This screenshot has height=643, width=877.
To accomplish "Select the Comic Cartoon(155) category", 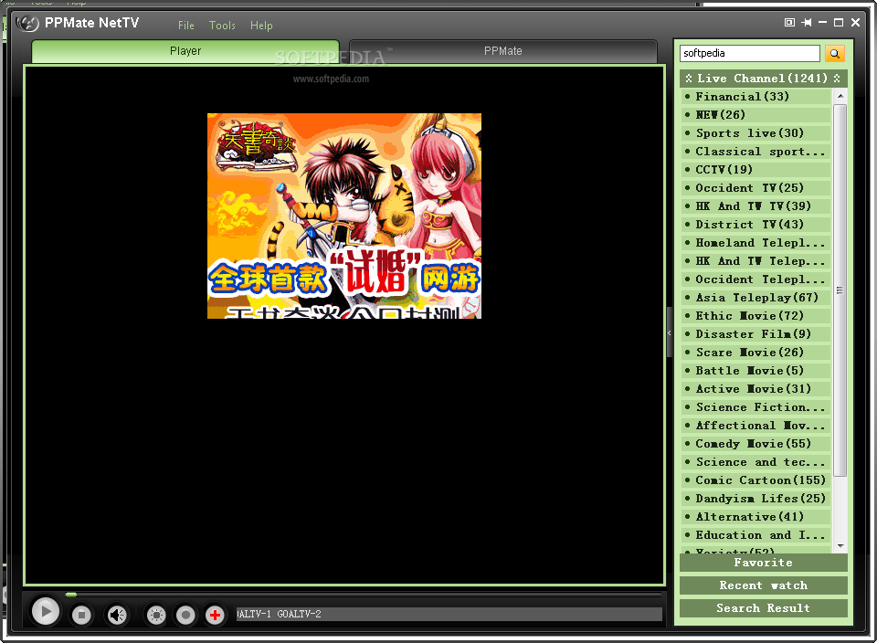I will [756, 480].
